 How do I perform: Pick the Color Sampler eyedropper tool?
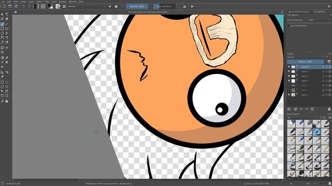[7, 58]
